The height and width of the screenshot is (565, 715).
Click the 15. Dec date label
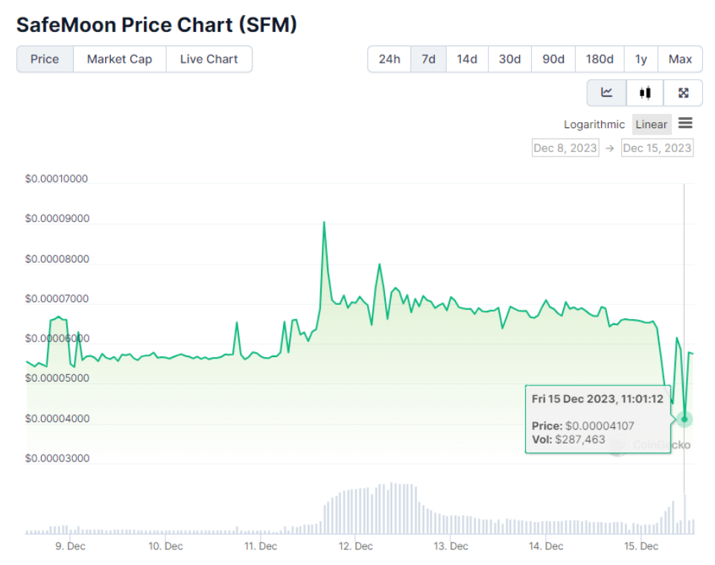641,546
